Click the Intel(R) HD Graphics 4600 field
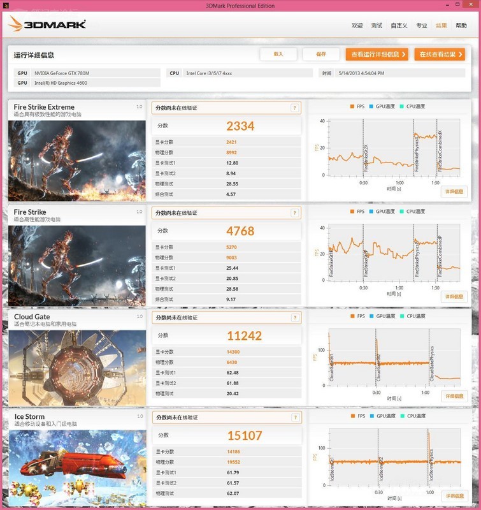Image resolution: width=481 pixels, height=510 pixels. (x=96, y=83)
